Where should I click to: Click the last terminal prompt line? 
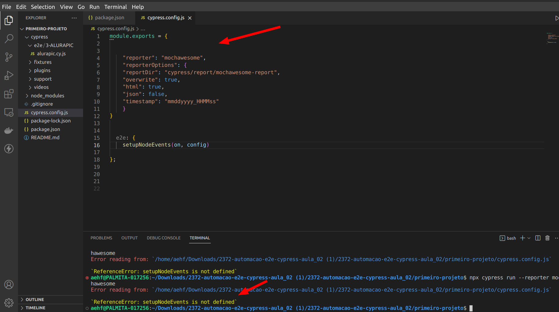tap(279, 308)
